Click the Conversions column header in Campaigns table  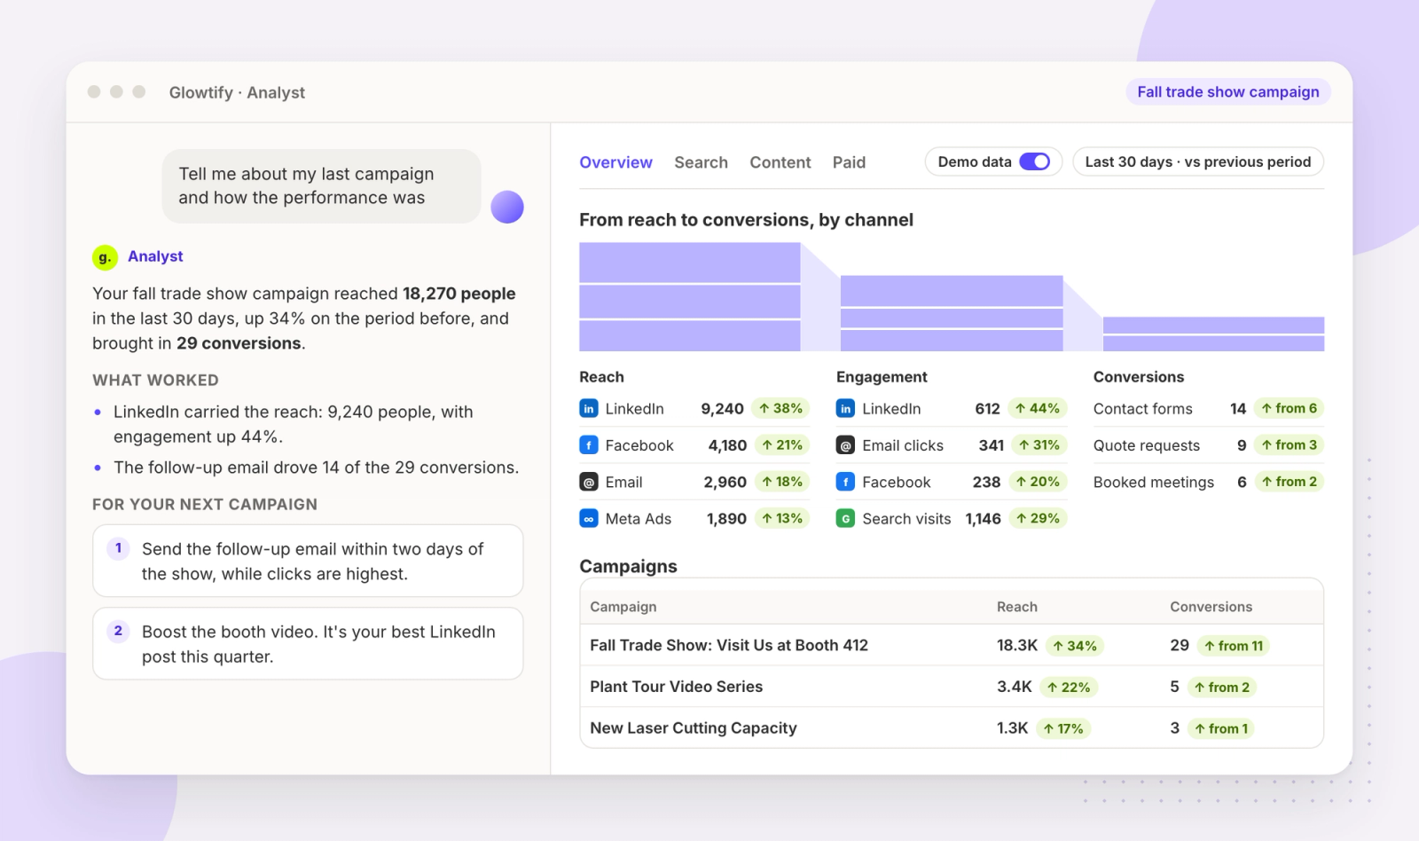(x=1211, y=607)
